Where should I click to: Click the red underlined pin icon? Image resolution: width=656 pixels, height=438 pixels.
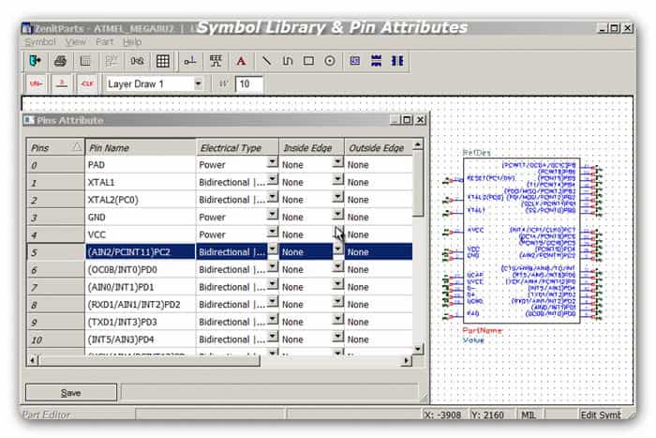tap(62, 84)
